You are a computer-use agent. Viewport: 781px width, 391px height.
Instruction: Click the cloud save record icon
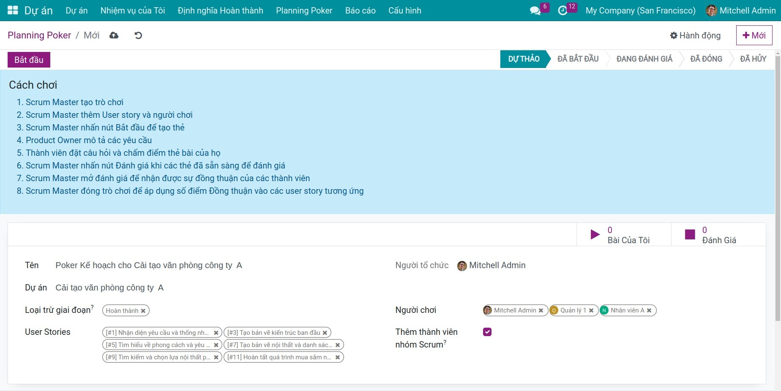114,35
